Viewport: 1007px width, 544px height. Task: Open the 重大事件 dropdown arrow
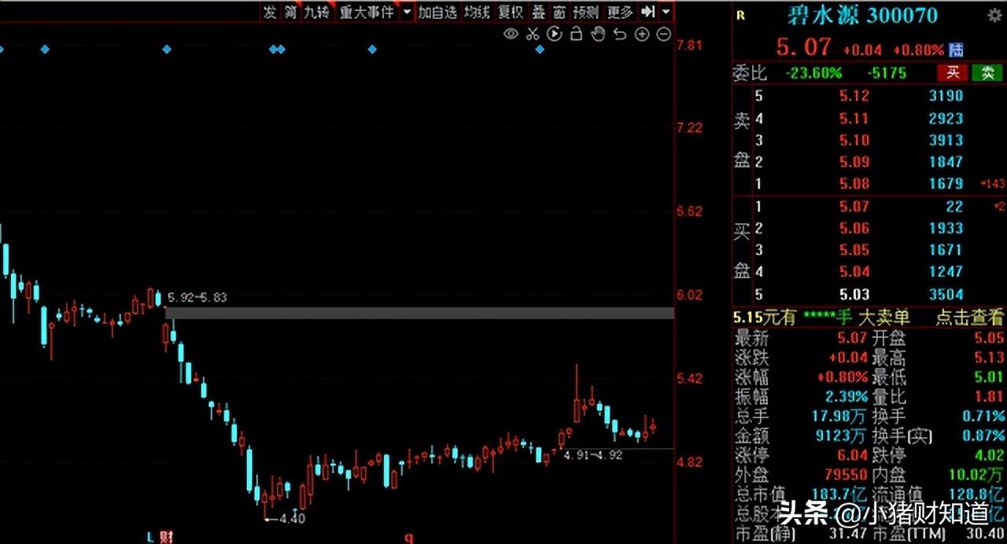pos(407,13)
